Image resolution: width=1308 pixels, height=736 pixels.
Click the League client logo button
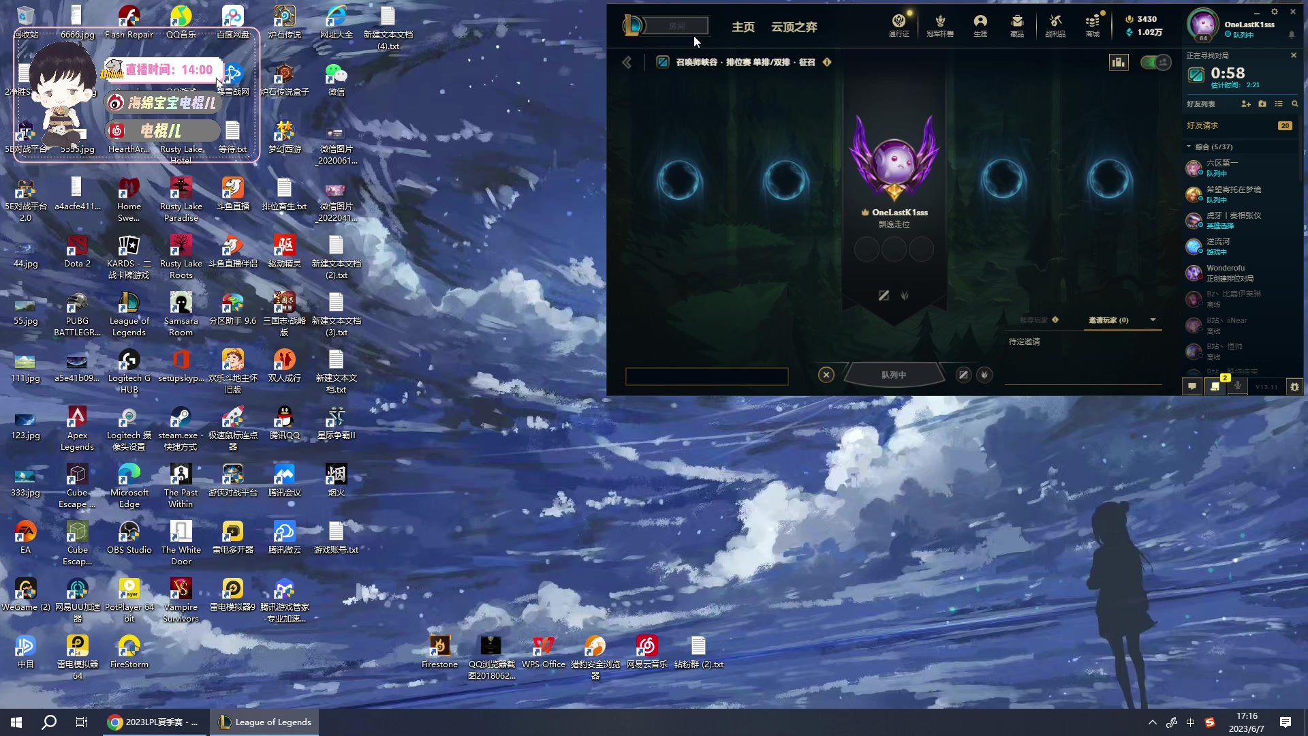point(632,26)
